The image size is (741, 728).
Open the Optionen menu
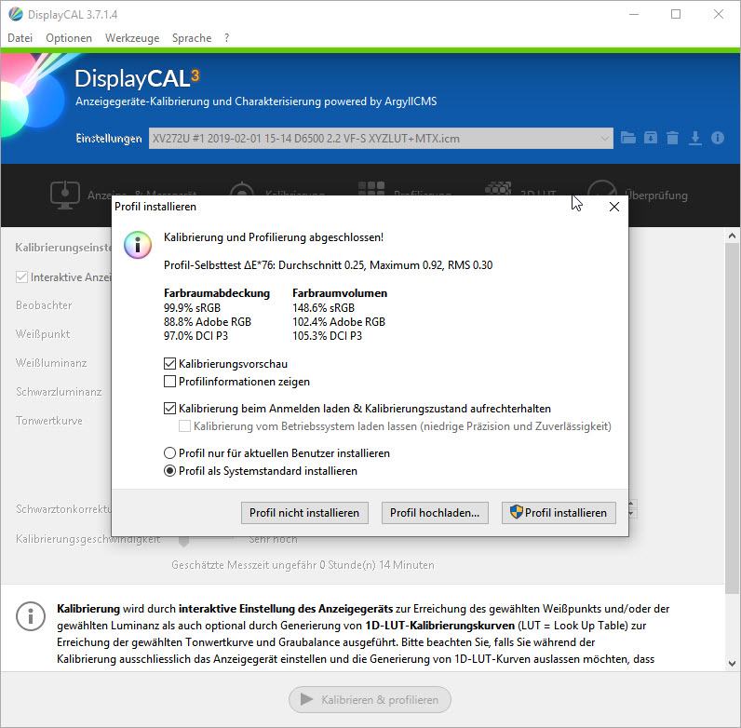69,38
